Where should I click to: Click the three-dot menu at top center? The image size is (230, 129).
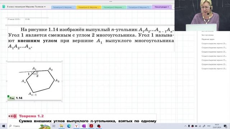tap(111, 1)
